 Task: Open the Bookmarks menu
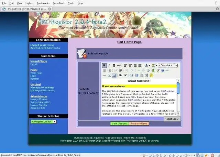coord(43,3)
